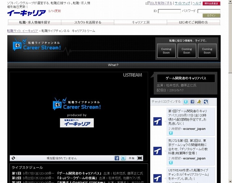Share stream via Facebook icon on player bar

pos(117,158)
